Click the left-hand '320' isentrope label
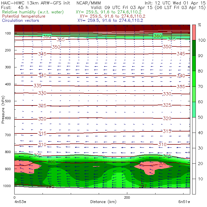This screenshot has width=207, height=207. 42,119
